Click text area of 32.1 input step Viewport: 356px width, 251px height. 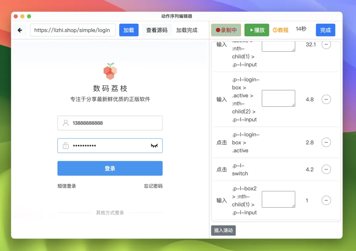(278, 46)
